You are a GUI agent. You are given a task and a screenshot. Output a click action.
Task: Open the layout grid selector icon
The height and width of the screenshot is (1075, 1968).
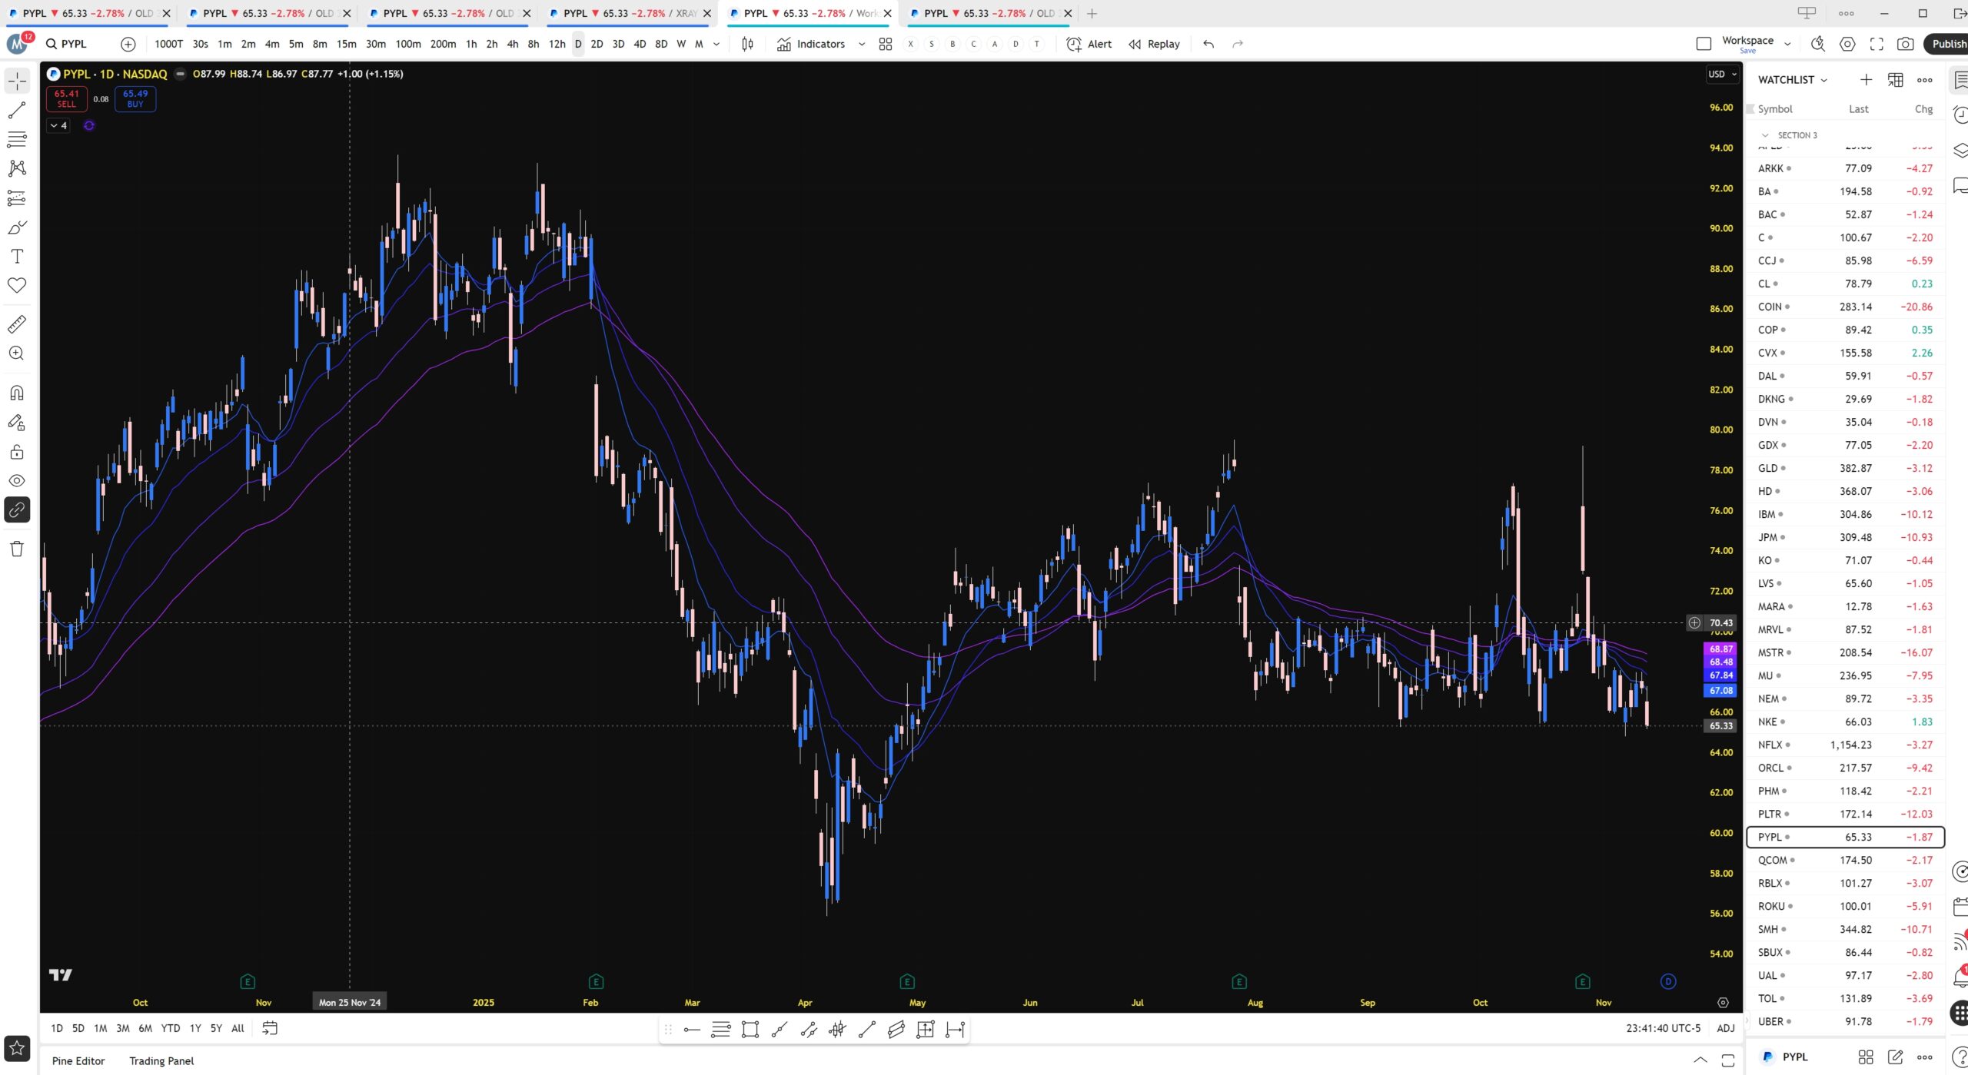pos(885,44)
